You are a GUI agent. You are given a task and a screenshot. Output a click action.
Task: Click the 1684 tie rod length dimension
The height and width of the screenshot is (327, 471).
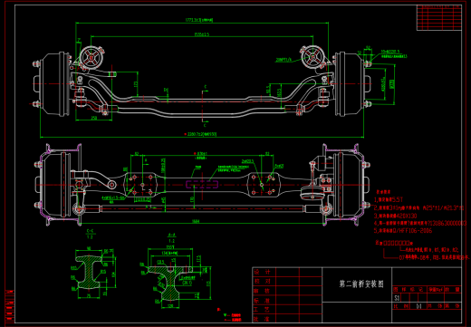pyautogui.click(x=196, y=221)
